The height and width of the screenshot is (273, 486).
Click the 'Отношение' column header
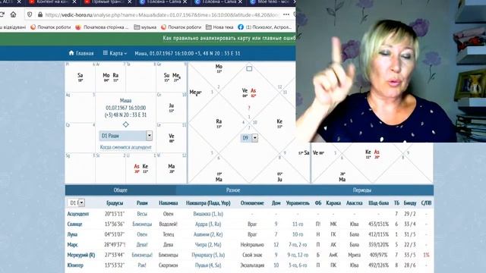point(252,203)
